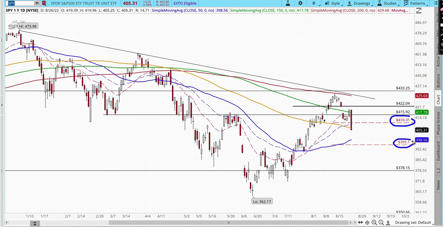The width and height of the screenshot is (443, 227).
Task: Open the Patterns menu
Action: pyautogui.click(x=415, y=4)
